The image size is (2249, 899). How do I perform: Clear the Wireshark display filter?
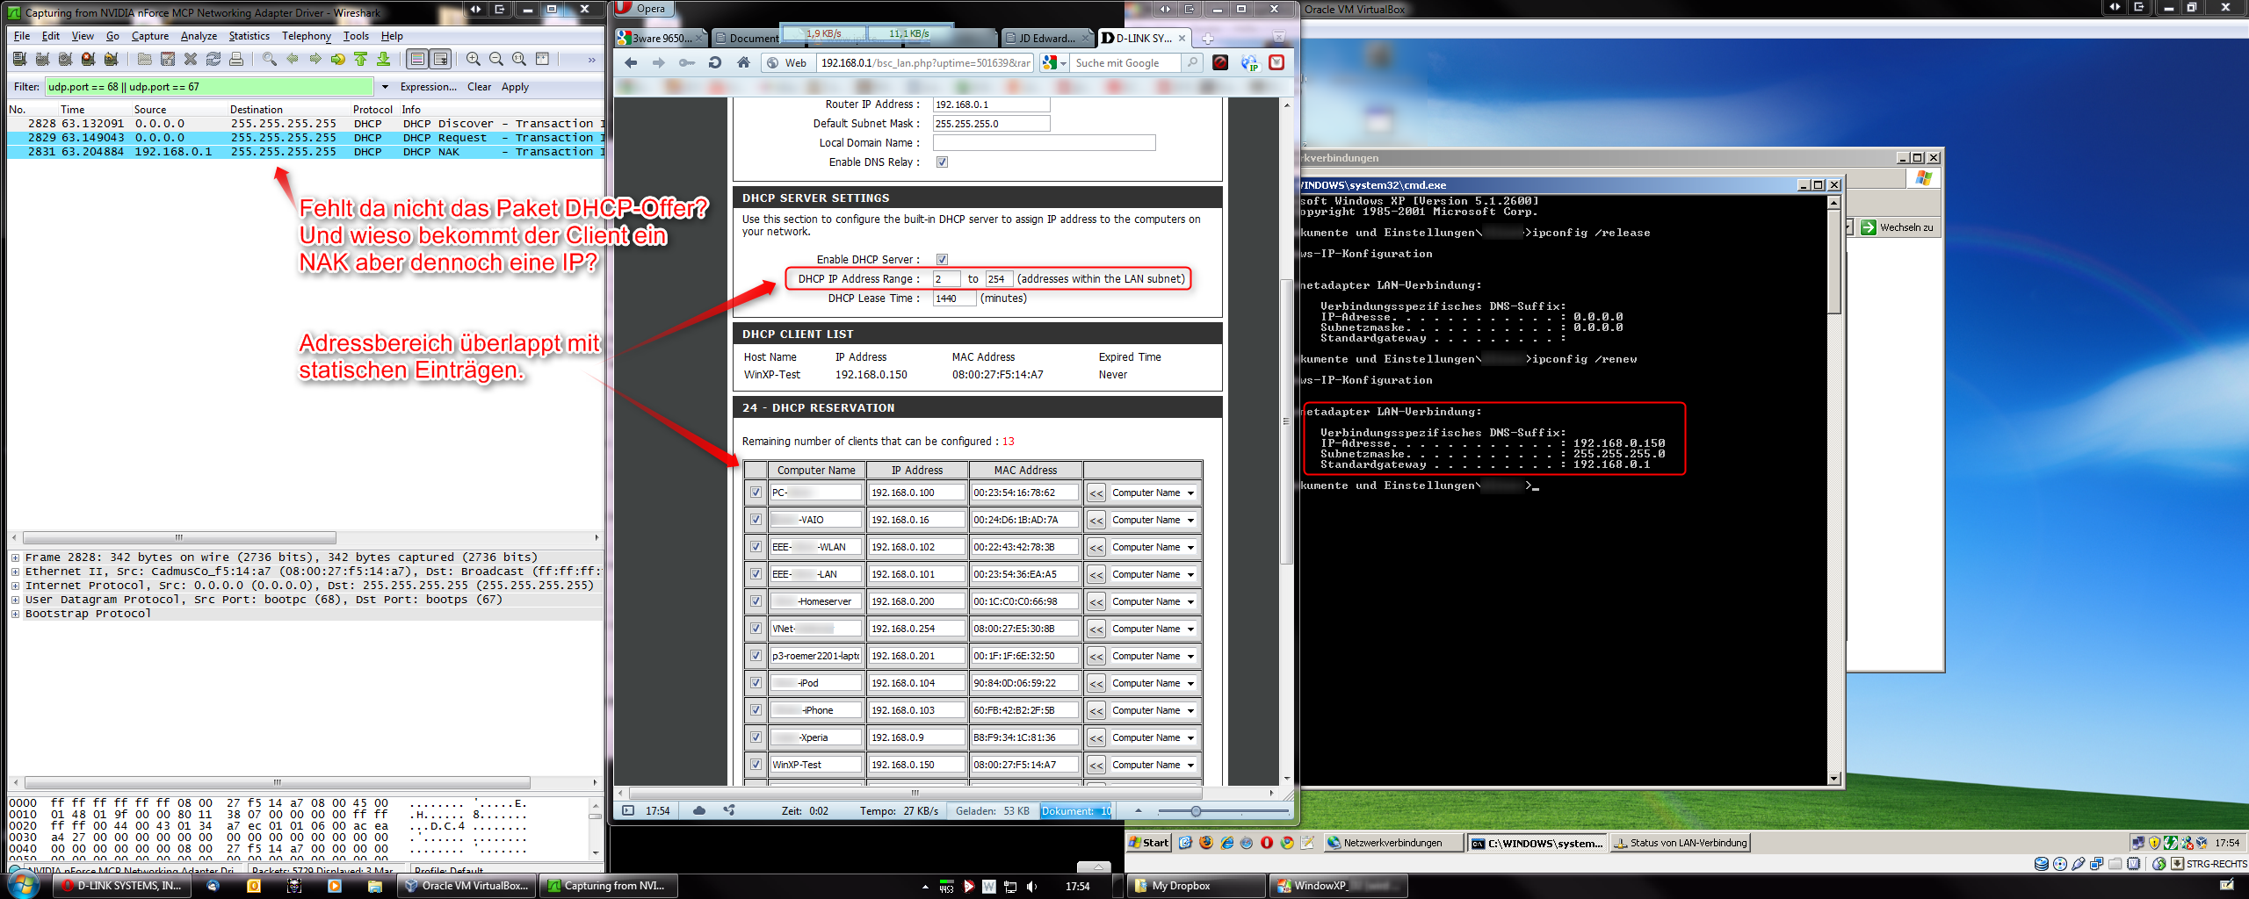click(x=480, y=87)
